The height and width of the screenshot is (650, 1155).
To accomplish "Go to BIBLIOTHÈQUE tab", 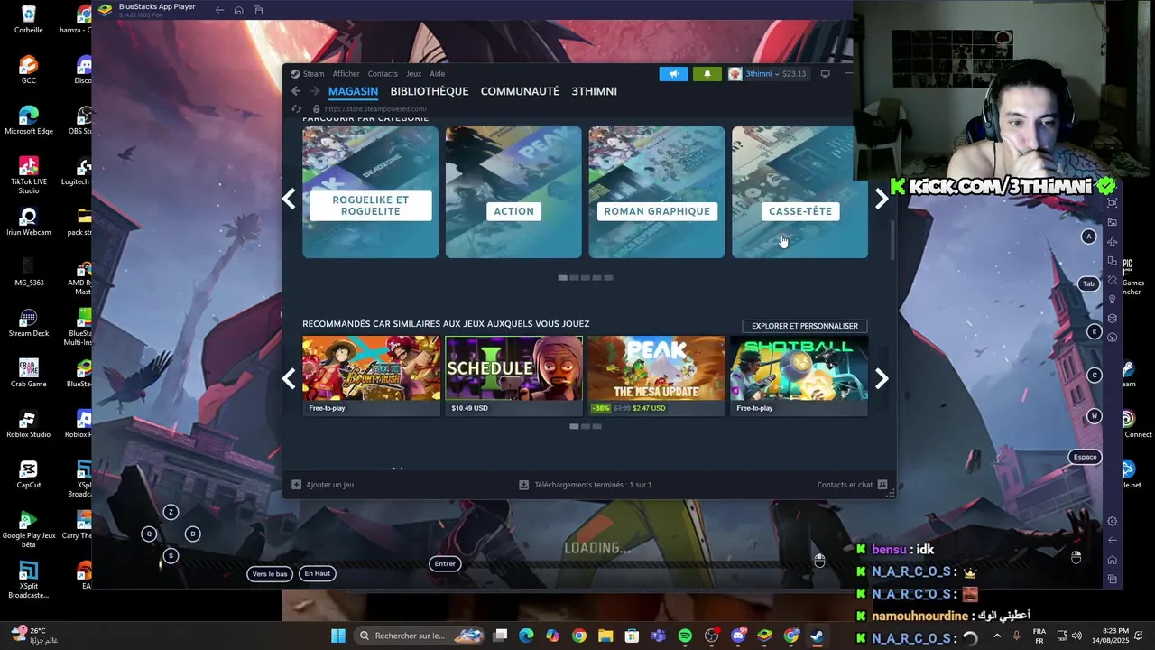I will [x=430, y=91].
